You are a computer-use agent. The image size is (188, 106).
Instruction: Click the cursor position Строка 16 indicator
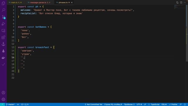[113, 105]
